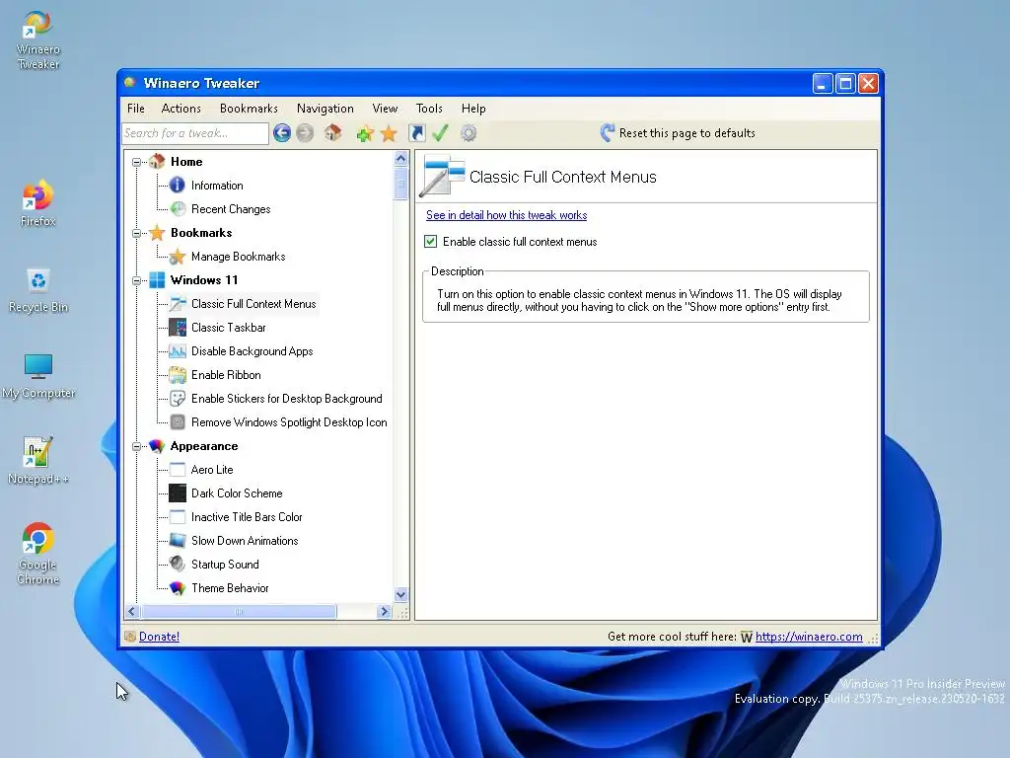Click the grey forward navigation arrow icon
The width and height of the screenshot is (1010, 758).
point(305,133)
